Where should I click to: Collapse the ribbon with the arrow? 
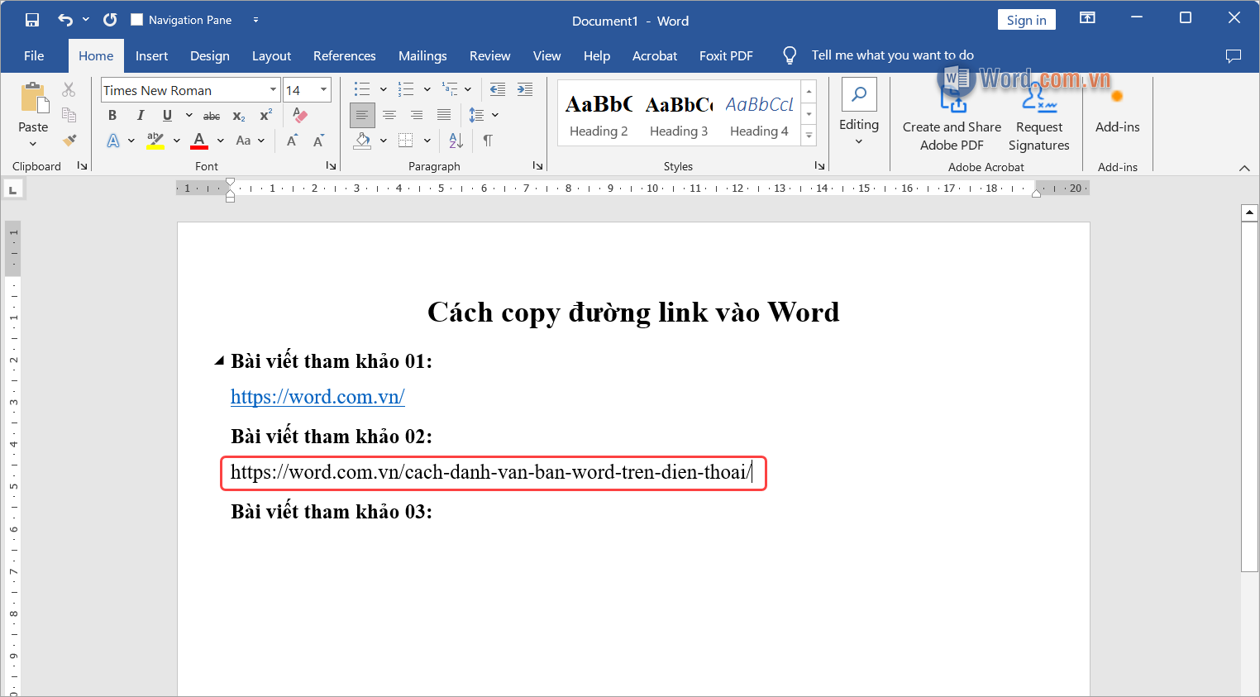(1244, 168)
